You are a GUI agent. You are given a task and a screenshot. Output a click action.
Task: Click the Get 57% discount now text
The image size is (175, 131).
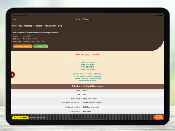37,118
